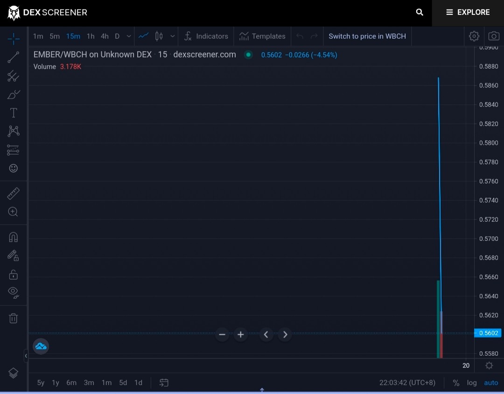Choose the candlestick chart style

(159, 36)
